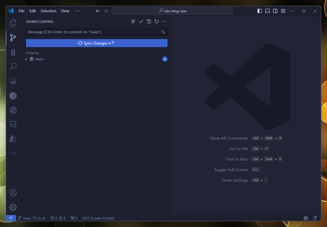Click the Refresh circular arrow icon
The width and height of the screenshot is (327, 227).
pos(157,22)
